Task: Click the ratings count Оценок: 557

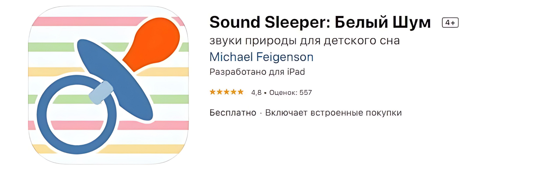Action: pos(291,93)
